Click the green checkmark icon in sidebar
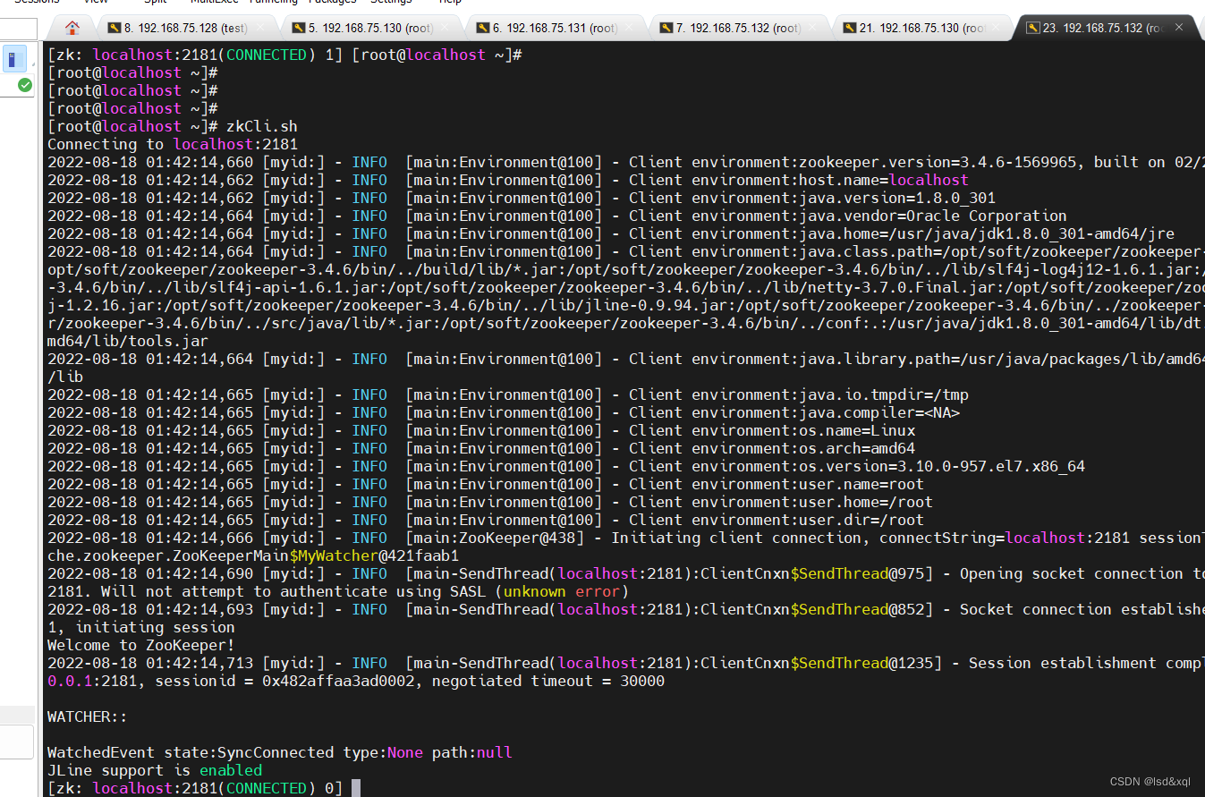 (x=25, y=85)
